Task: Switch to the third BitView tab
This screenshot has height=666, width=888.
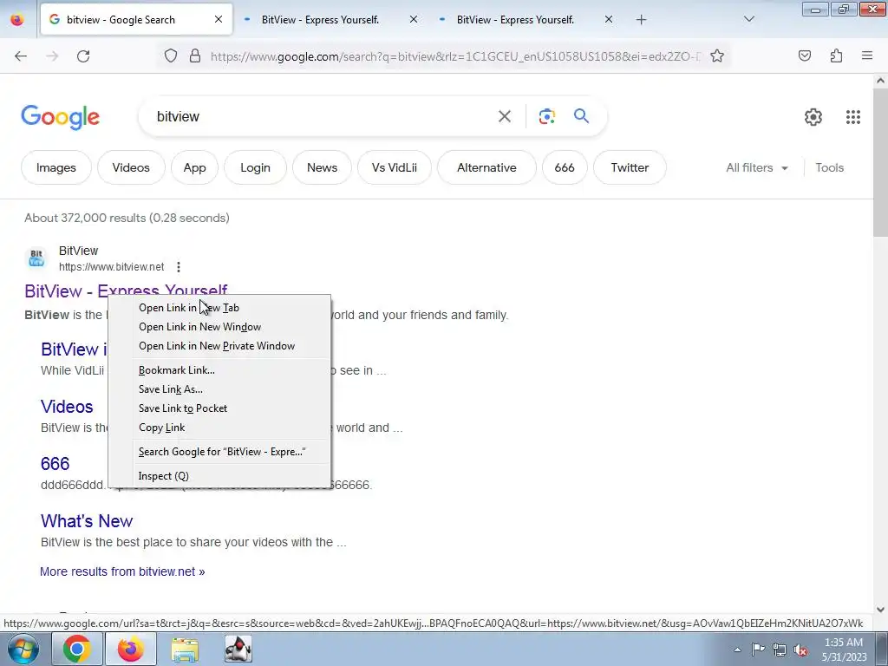Action: (515, 20)
